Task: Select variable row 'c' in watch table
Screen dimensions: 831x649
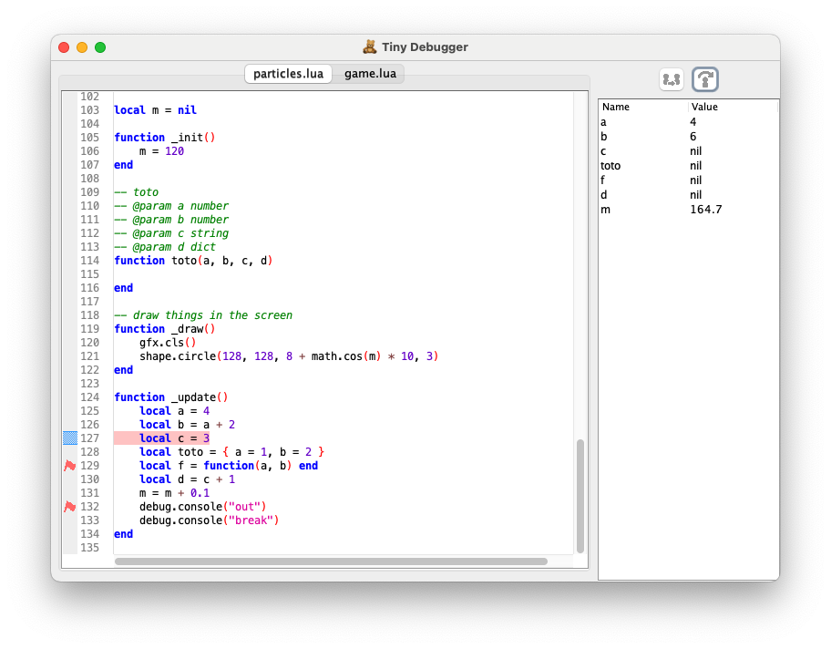Action: 689,151
